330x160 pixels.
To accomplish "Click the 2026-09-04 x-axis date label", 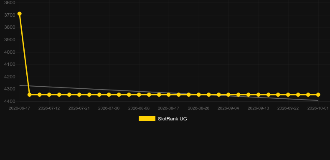I will (228, 108).
